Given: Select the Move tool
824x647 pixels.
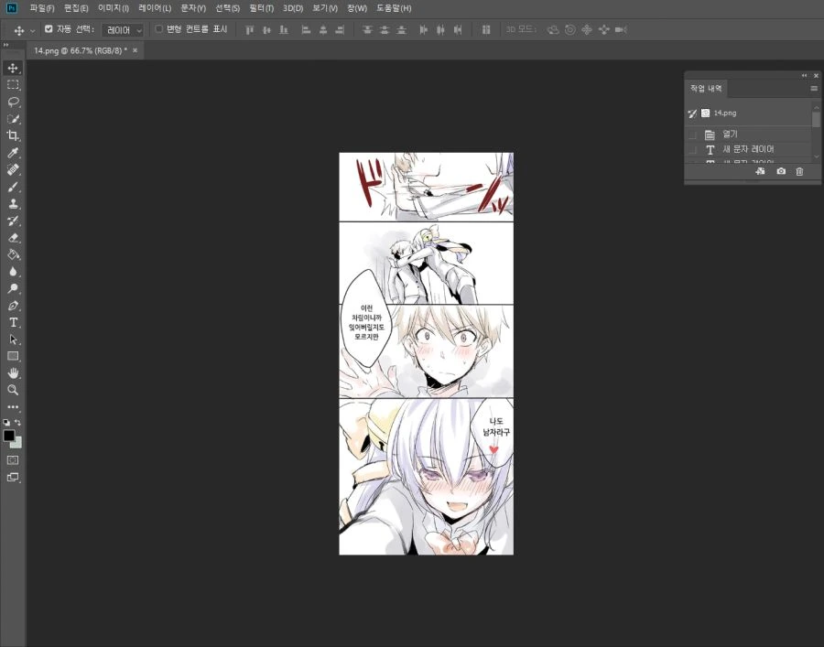Looking at the screenshot, I should tap(13, 69).
